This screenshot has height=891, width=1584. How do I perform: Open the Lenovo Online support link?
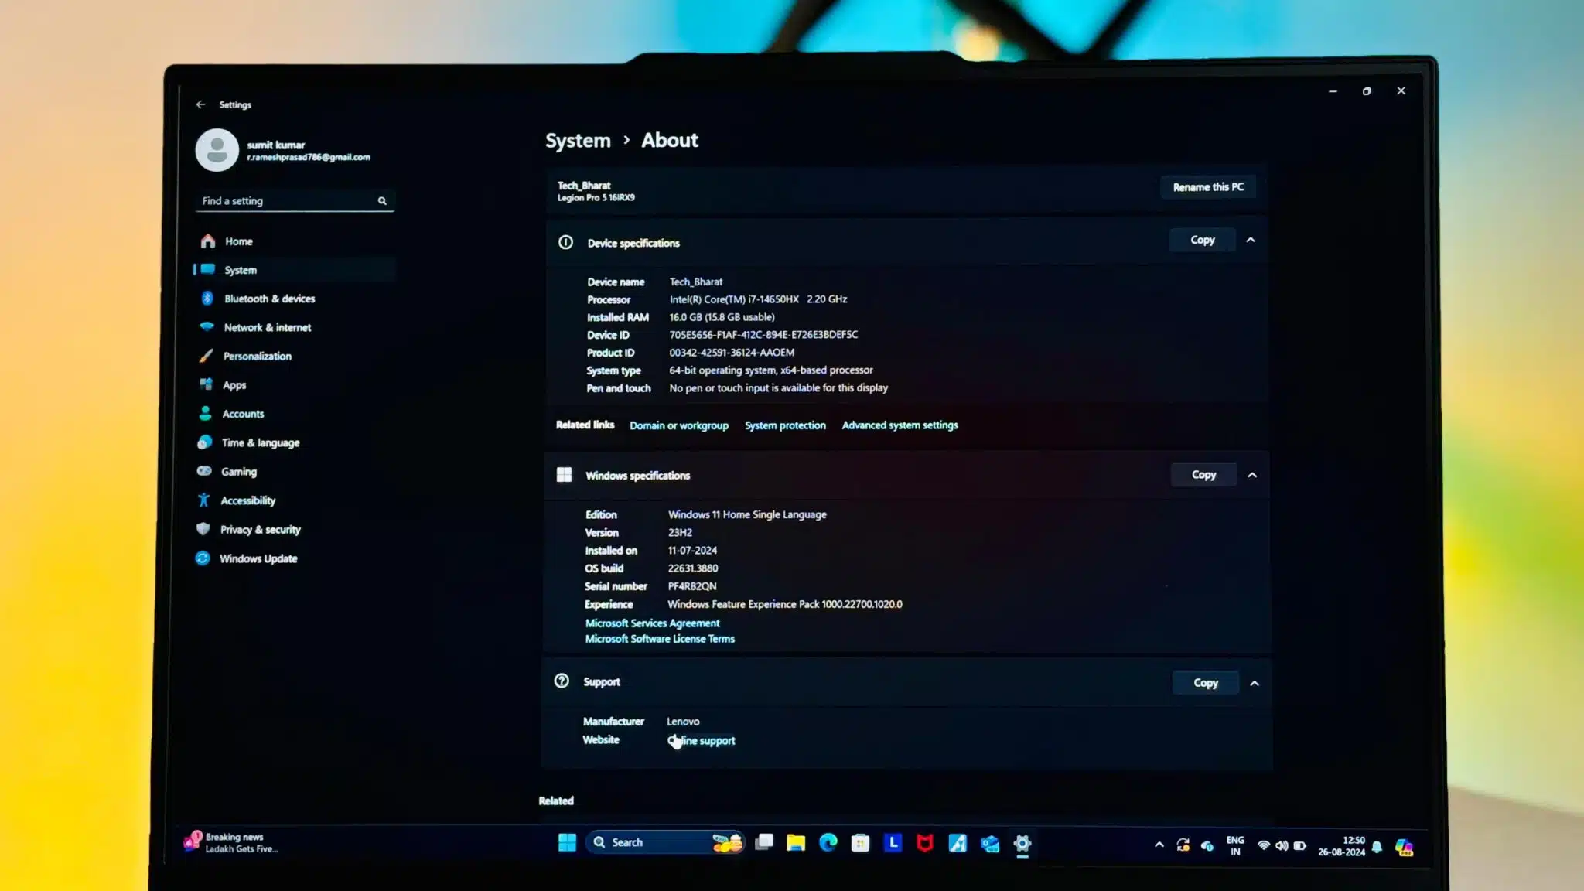[701, 740]
